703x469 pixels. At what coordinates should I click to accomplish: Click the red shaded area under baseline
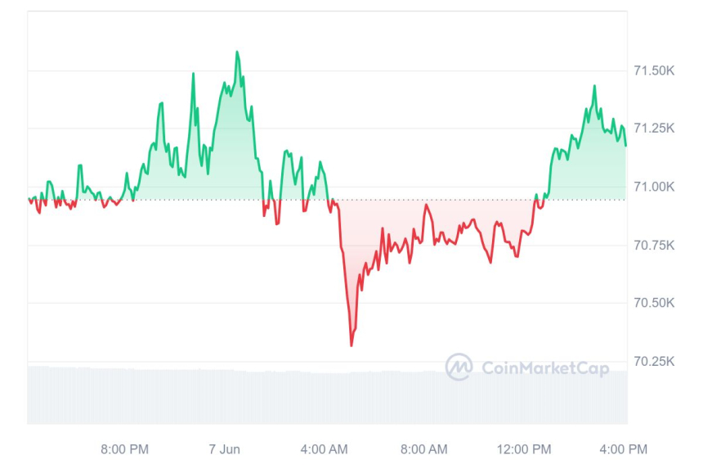coord(425,221)
